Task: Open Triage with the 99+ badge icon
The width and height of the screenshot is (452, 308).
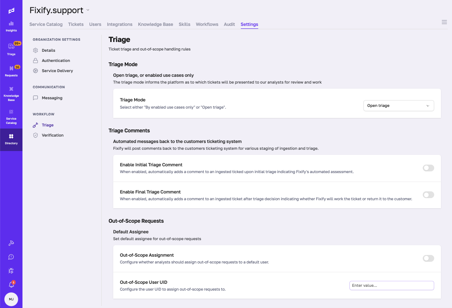Action: (11, 47)
